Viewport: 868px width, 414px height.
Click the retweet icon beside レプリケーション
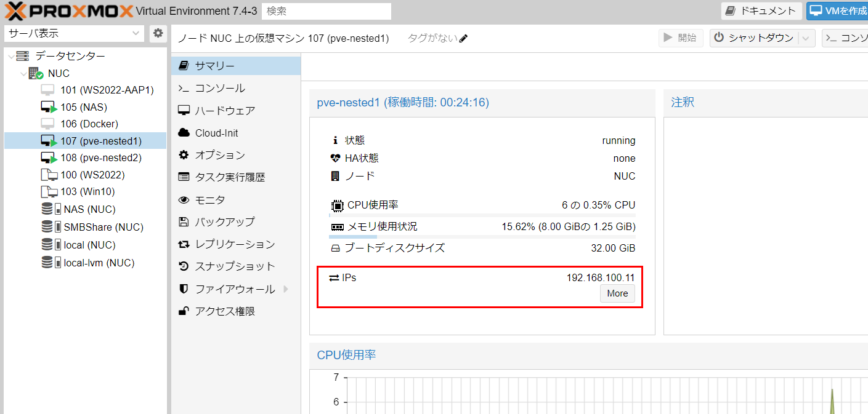[184, 244]
